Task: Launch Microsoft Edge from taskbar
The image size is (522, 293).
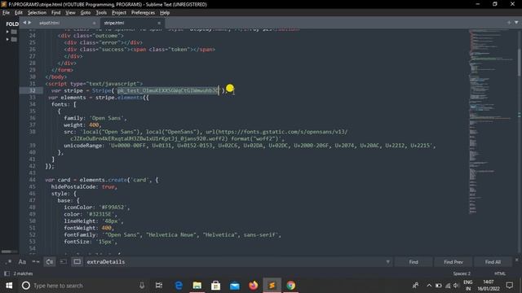Action: coord(179,286)
